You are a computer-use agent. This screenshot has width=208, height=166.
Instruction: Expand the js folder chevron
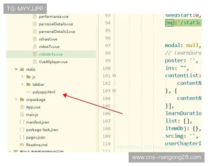point(23,77)
